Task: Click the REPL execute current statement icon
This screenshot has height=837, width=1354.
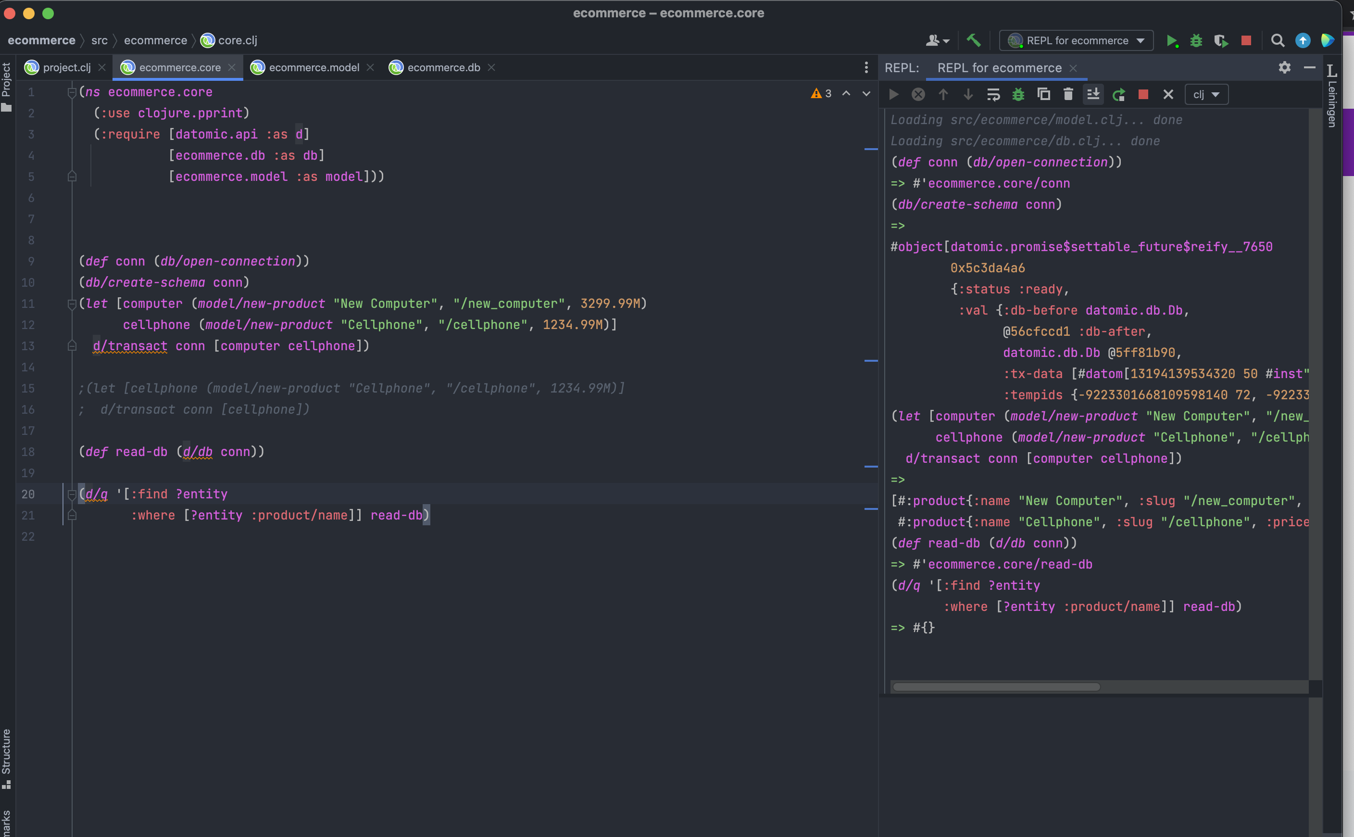Action: [x=894, y=95]
